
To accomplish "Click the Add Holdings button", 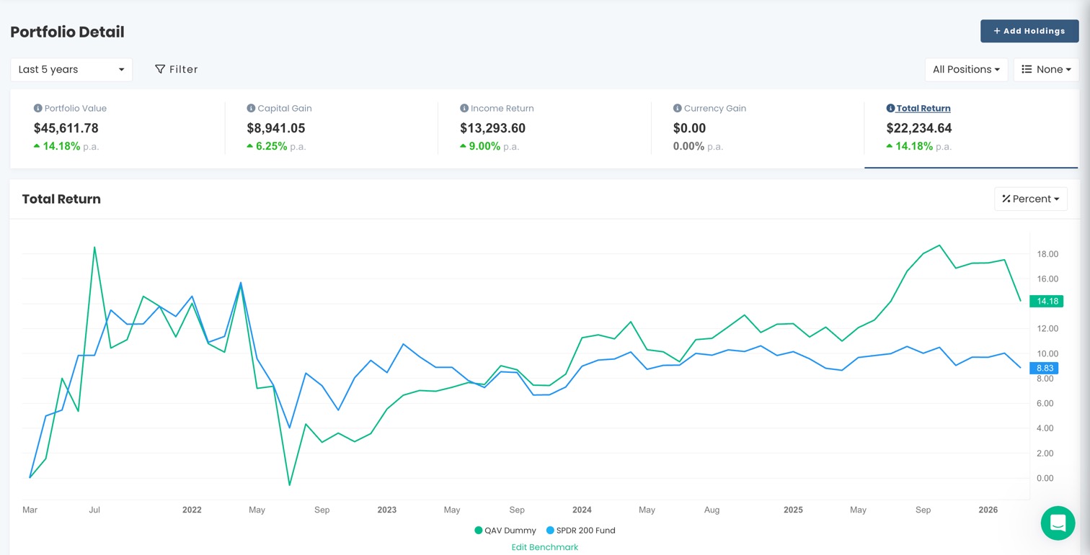I will [x=1029, y=31].
